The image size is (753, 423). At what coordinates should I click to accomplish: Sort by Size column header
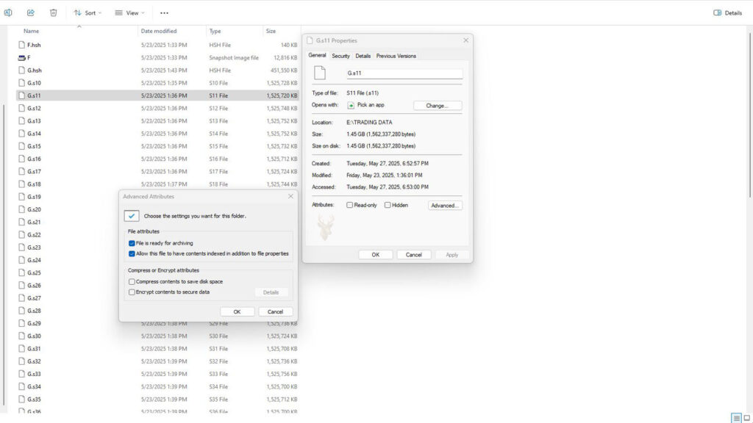271,31
